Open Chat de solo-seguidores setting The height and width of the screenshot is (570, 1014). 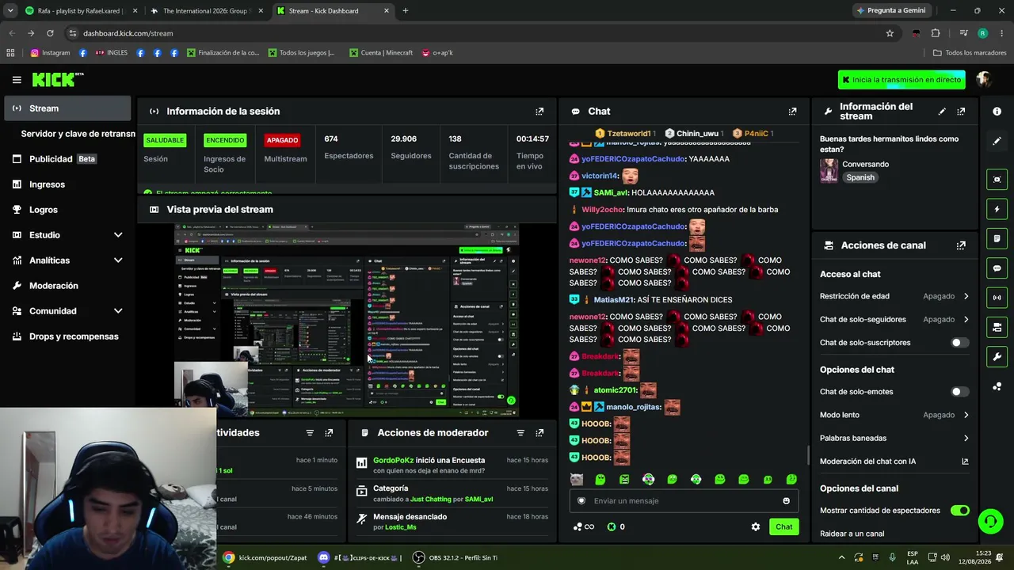pyautogui.click(x=894, y=320)
